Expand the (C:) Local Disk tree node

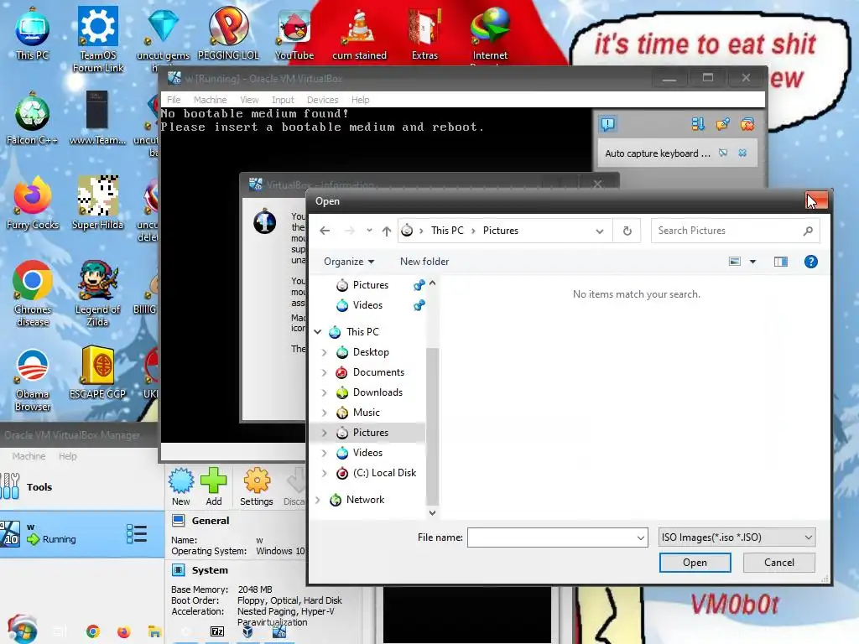(325, 473)
